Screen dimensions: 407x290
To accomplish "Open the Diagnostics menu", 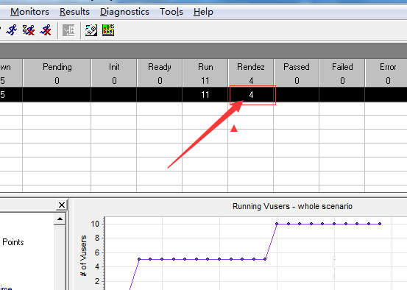I will [x=124, y=12].
